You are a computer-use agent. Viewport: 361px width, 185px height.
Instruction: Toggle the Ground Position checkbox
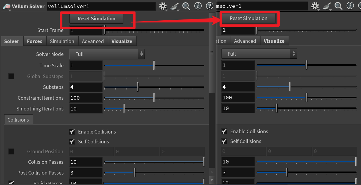click(x=11, y=151)
